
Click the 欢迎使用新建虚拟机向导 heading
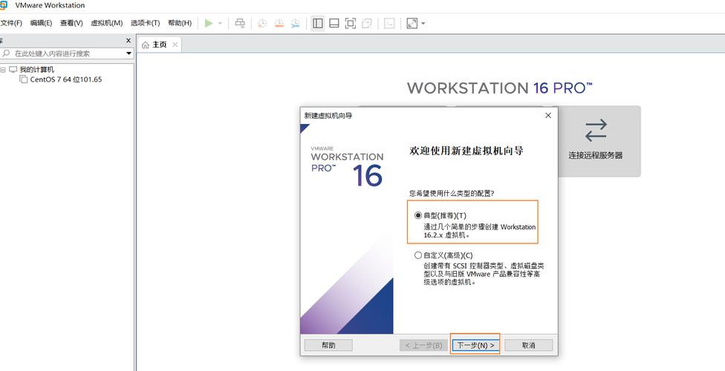[466, 151]
